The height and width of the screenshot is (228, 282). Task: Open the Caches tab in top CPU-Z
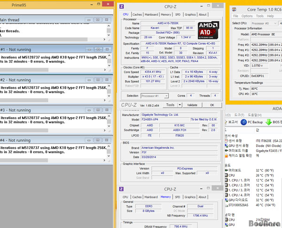tap(137, 15)
